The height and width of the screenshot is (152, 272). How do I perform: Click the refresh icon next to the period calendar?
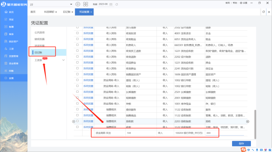[117, 4]
